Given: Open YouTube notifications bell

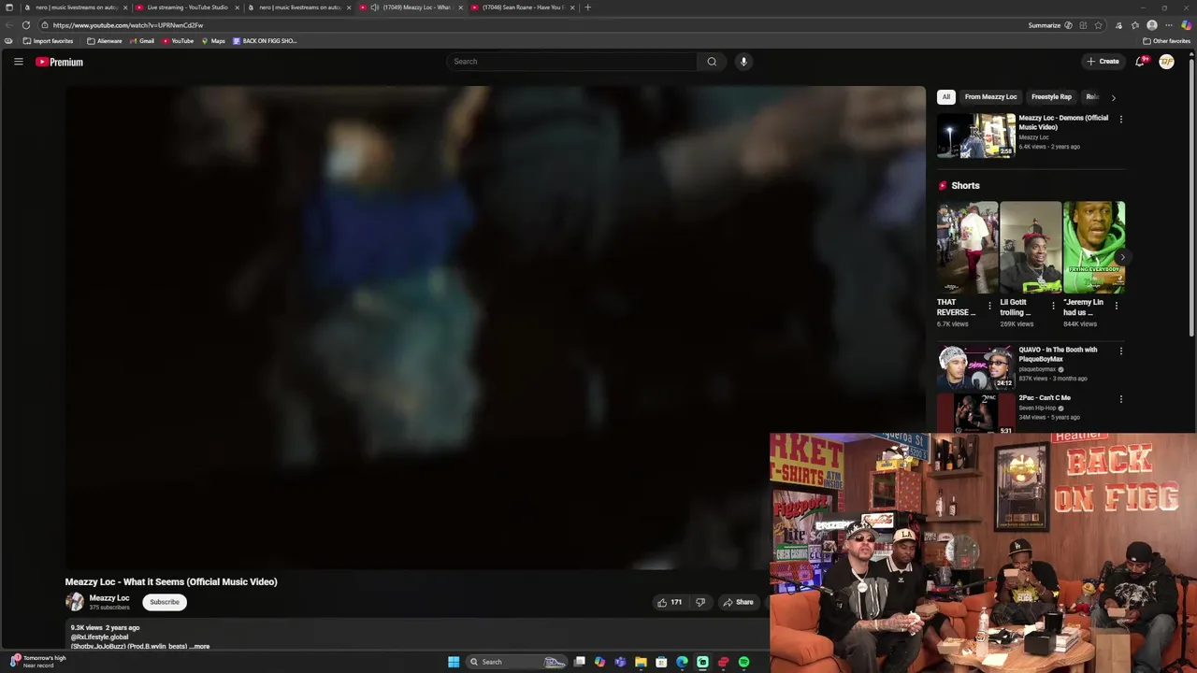Looking at the screenshot, I should (1140, 62).
